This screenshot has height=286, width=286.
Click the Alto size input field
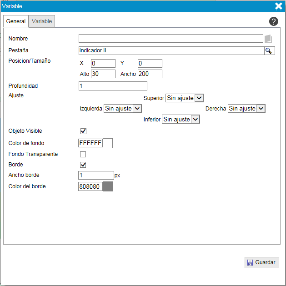(103, 74)
